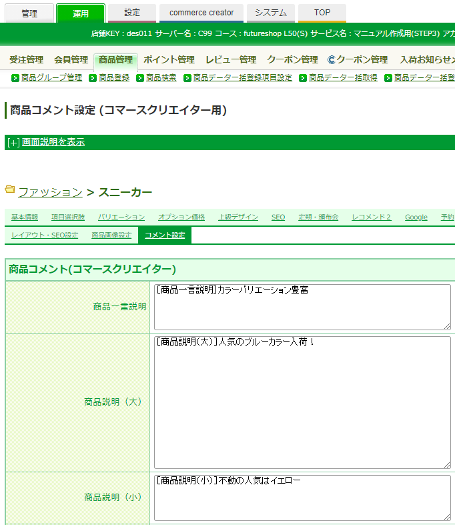Open レビュー管理 menu
Viewport: 455px width, 525px height.
(x=231, y=59)
